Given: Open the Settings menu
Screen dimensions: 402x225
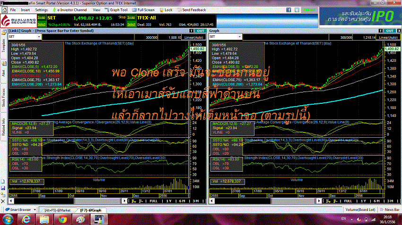Looking at the screenshot, I should (x=41, y=10).
